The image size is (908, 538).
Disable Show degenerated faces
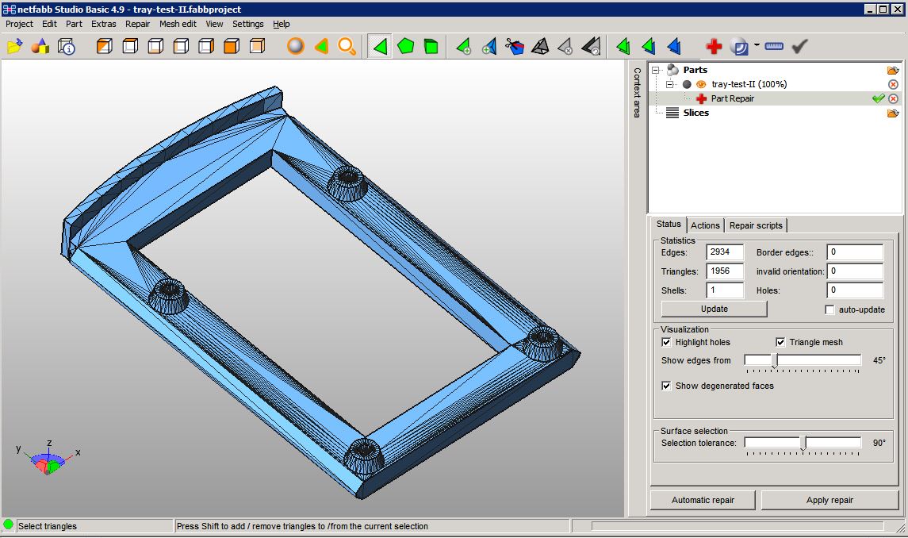666,386
